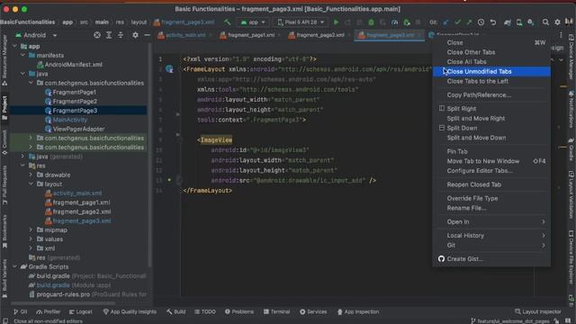Open the Services tool window
The image size is (576, 324).
[x=313, y=311]
